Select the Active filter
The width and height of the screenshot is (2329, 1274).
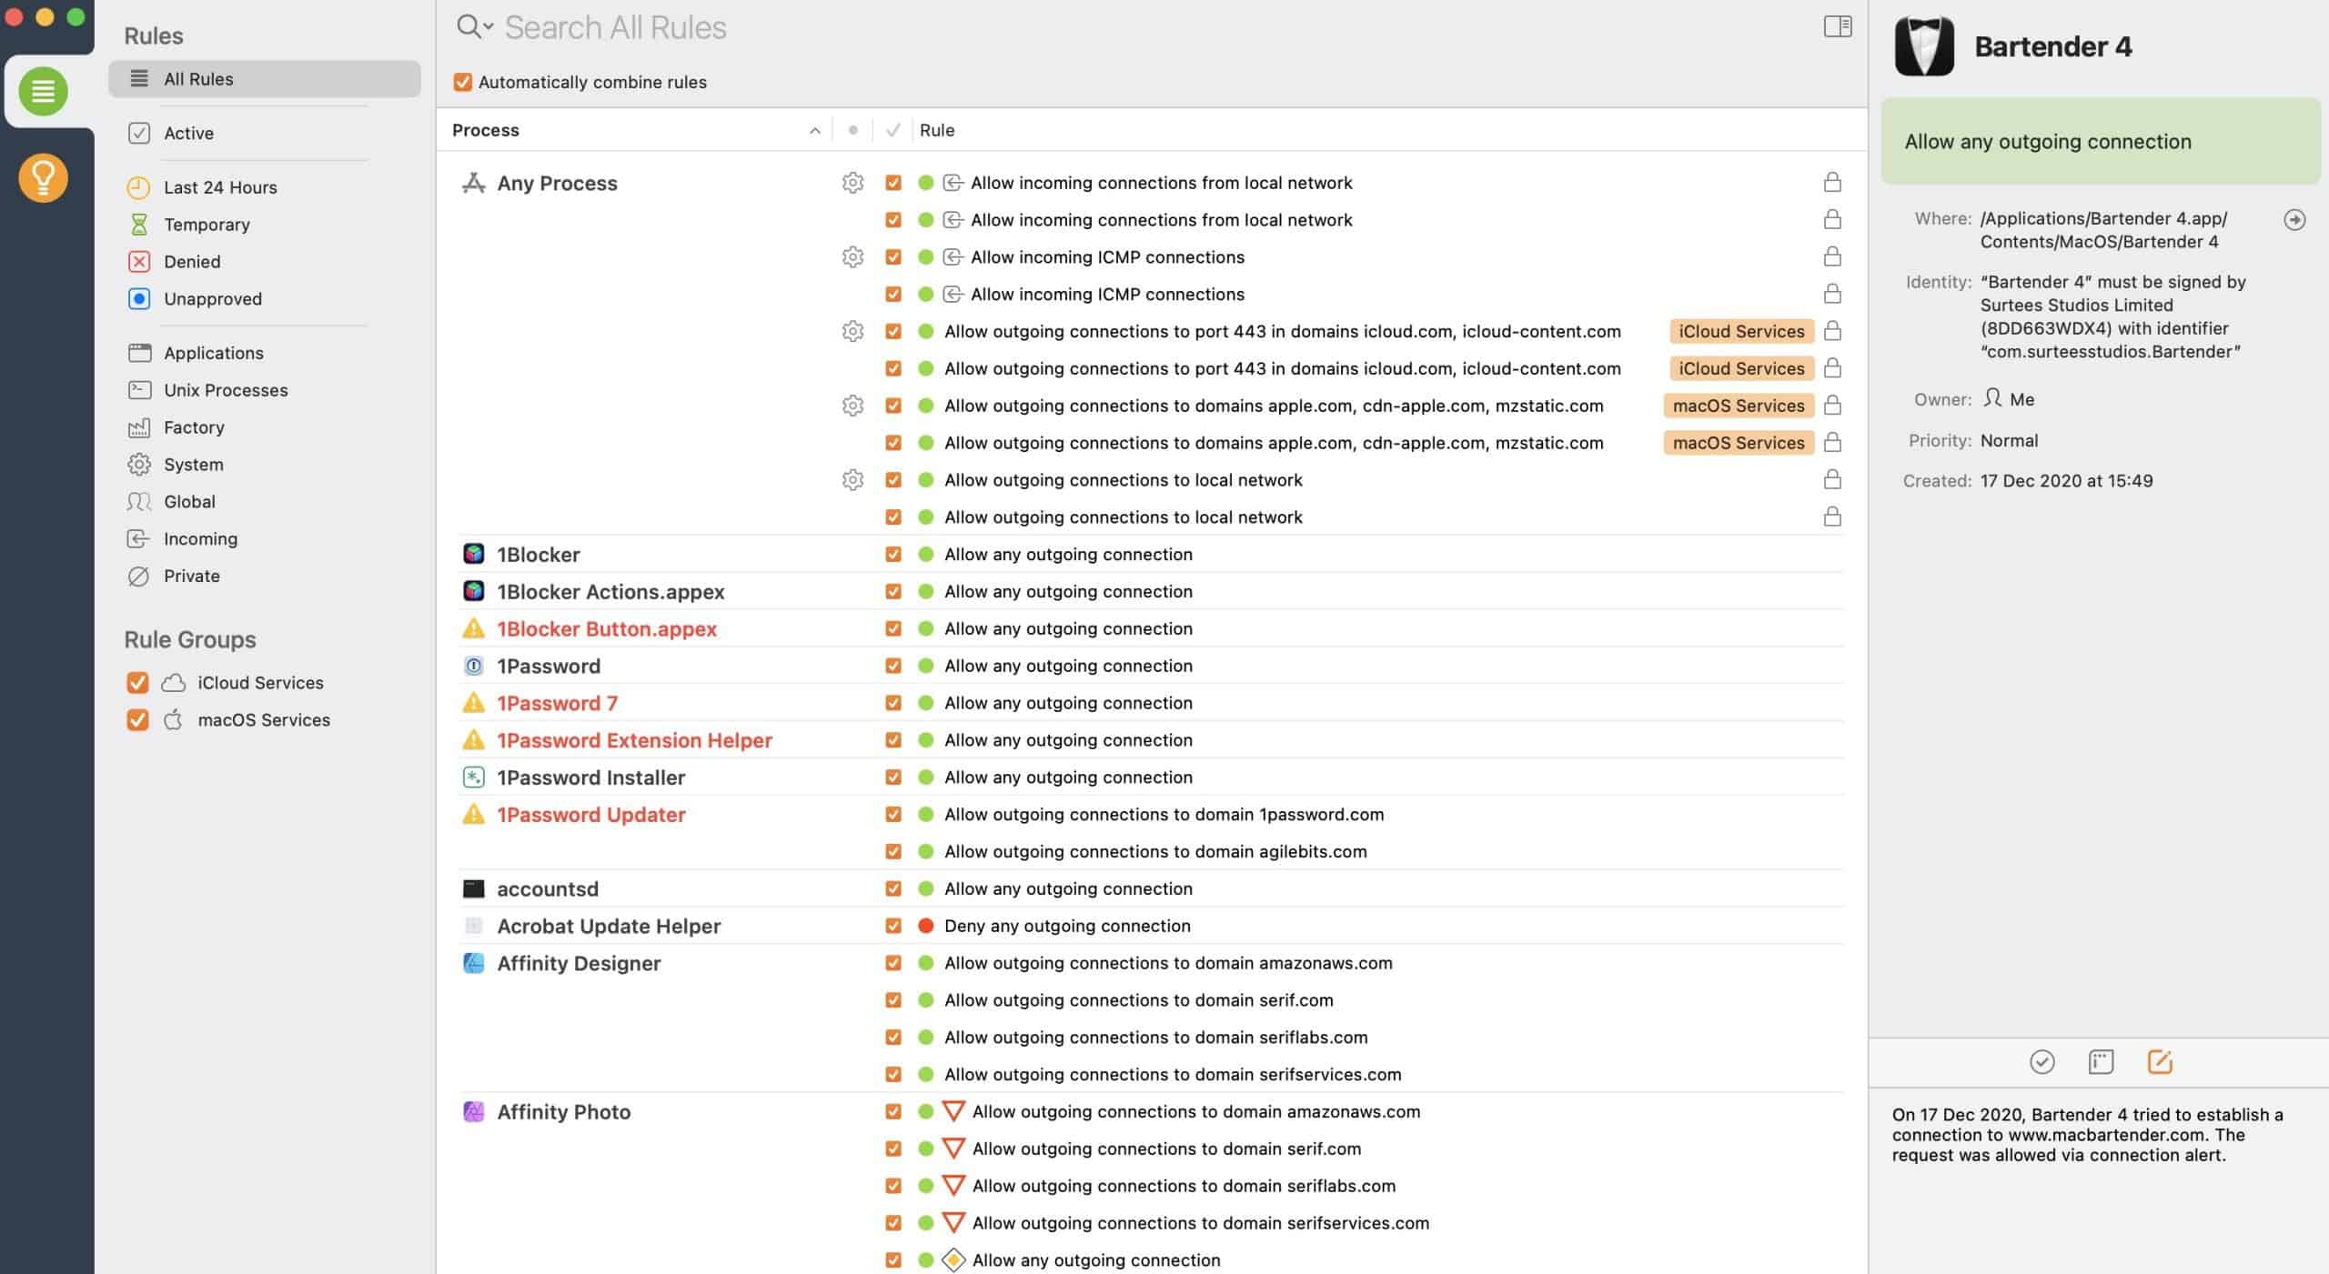pos(188,134)
